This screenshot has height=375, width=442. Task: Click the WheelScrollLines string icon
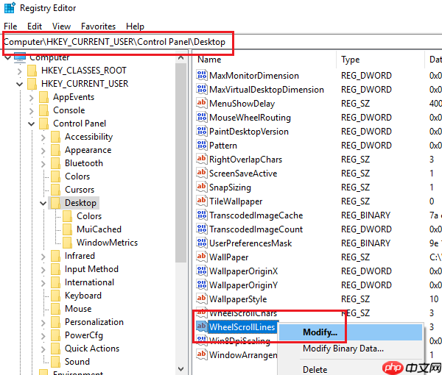tap(202, 326)
